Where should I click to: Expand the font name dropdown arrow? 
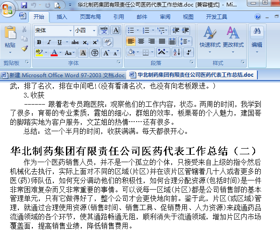pyautogui.click(x=71, y=31)
